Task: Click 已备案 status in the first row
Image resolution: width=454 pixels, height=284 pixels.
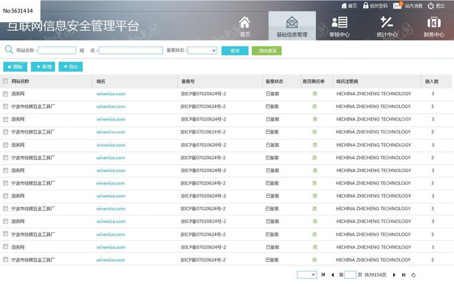Action: tap(273, 94)
